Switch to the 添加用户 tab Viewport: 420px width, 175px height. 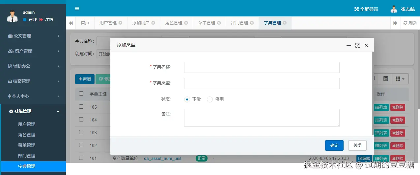click(141, 23)
